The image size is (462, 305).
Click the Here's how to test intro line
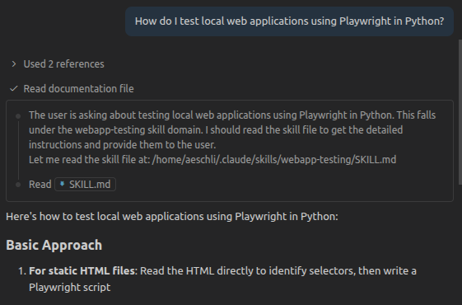pyautogui.click(x=172, y=217)
